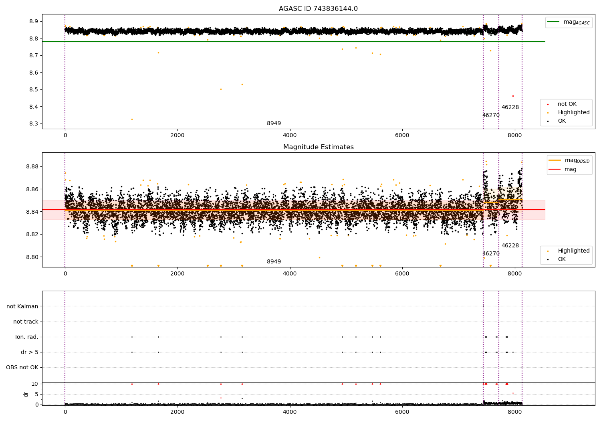The image size is (601, 421).
Task: Click the '8.80' y tick of the middle plot
Action: (x=32, y=257)
